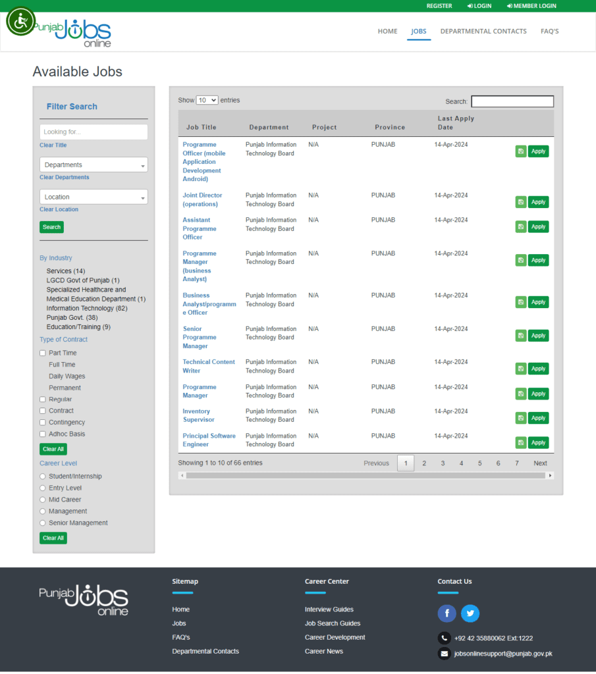Click the save icon for Technical Content Writer
Image resolution: width=596 pixels, height=674 pixels.
pos(521,369)
